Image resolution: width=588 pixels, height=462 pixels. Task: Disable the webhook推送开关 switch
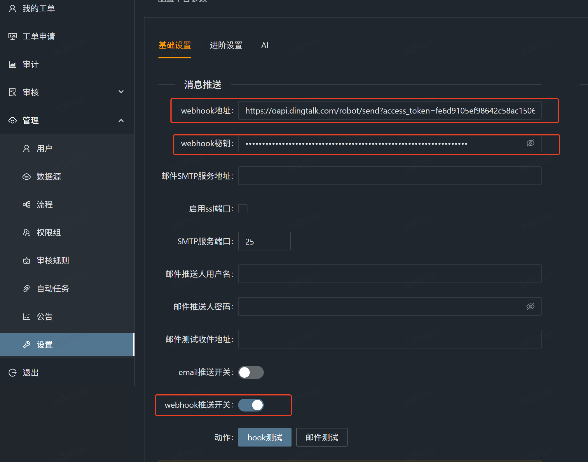click(251, 405)
